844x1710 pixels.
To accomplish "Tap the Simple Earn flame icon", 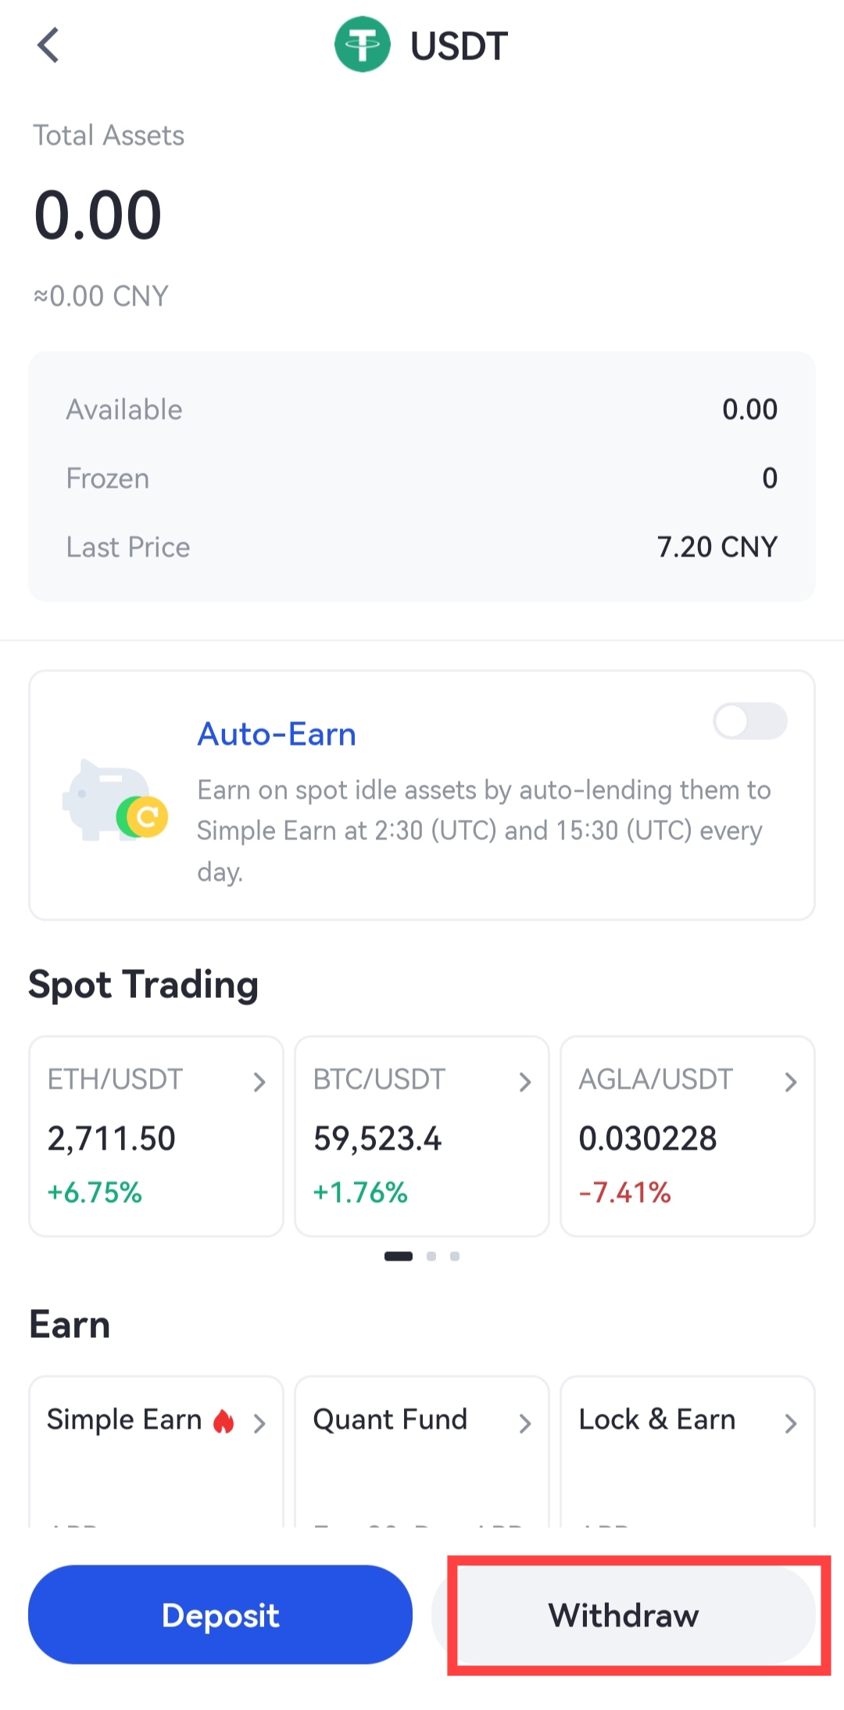I will [224, 1421].
